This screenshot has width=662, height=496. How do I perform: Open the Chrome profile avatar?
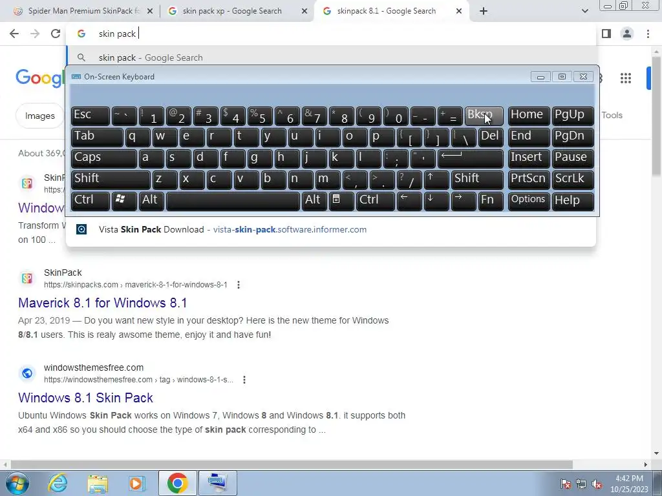[x=627, y=34]
